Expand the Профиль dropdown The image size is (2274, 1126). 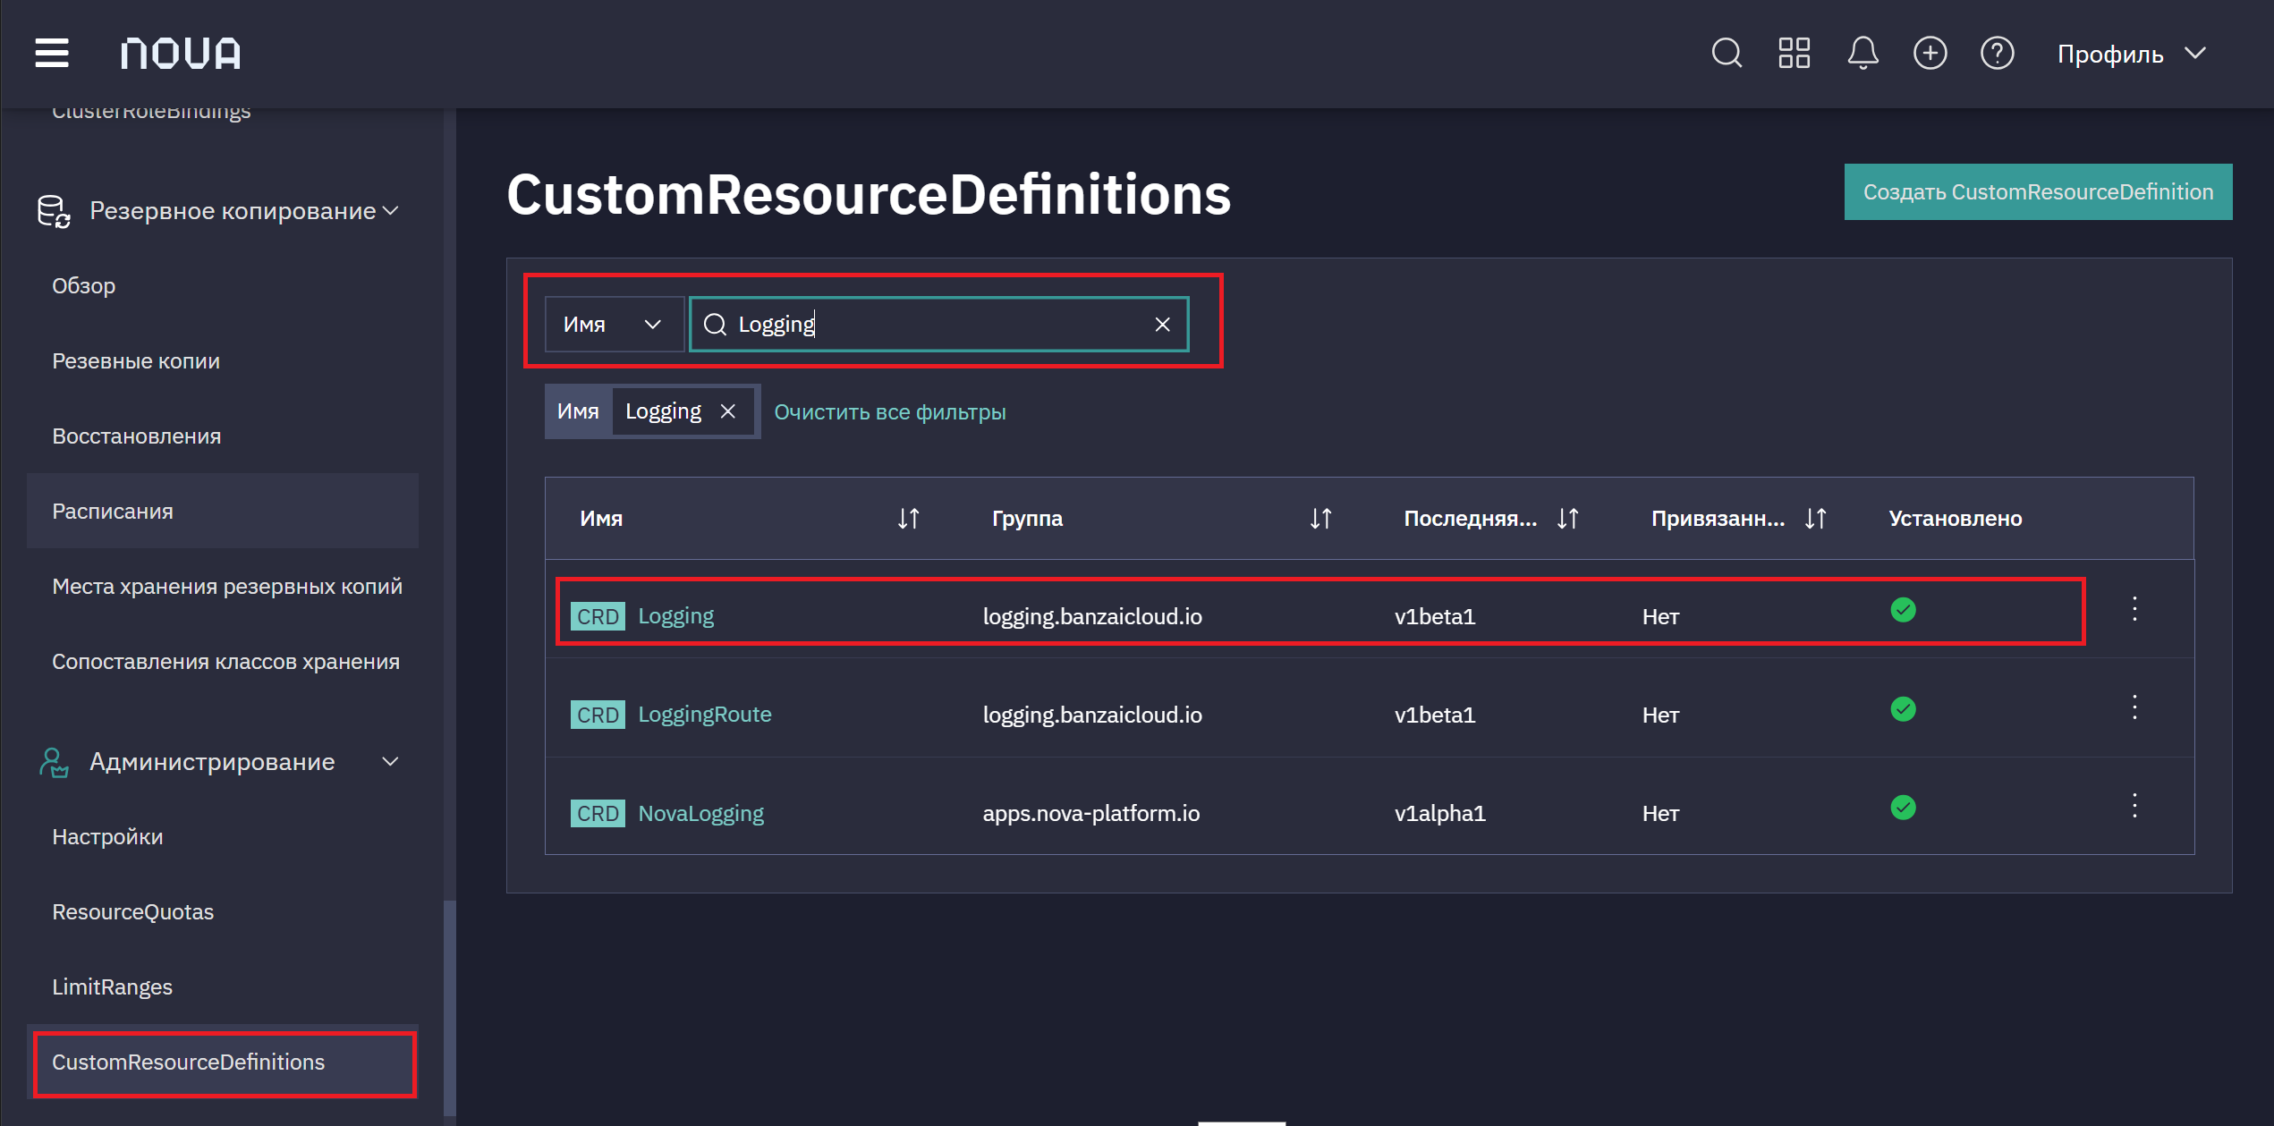point(2132,54)
